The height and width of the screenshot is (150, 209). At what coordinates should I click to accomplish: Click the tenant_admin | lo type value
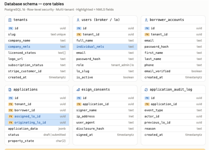click(123, 65)
